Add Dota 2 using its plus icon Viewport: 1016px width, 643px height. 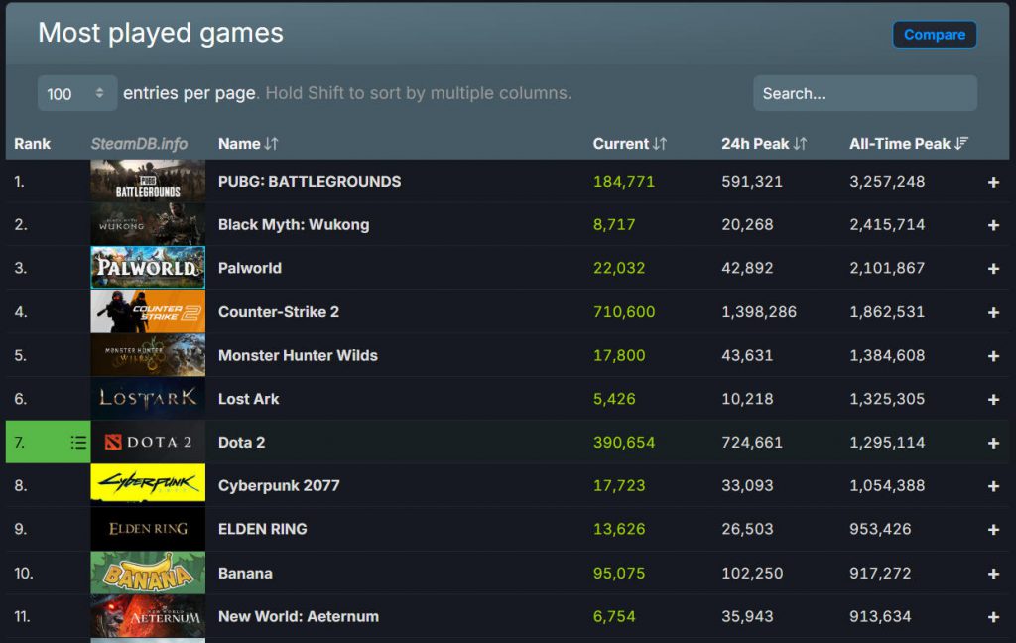pos(993,443)
